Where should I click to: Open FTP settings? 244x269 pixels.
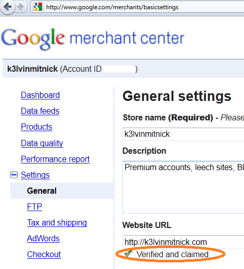click(x=34, y=206)
